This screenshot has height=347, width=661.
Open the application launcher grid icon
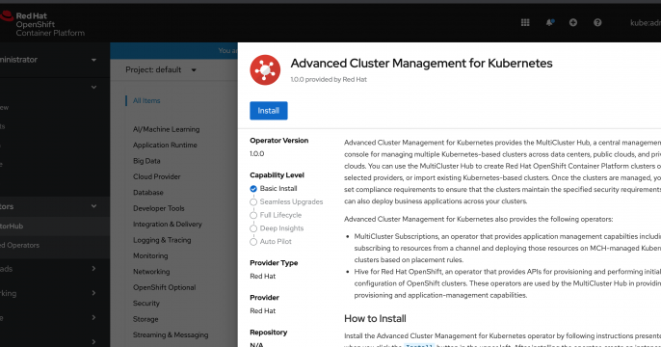[x=525, y=23]
